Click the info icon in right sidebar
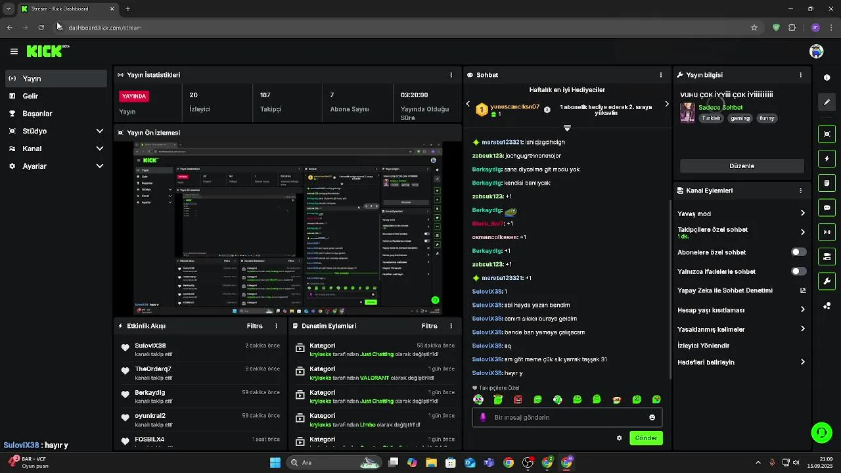This screenshot has width=841, height=473. tap(827, 78)
